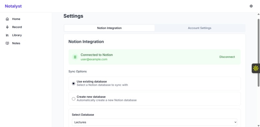Viewport: 260px width, 127px height.
Task: Click the Notalyst logo
Action: pyautogui.click(x=13, y=6)
